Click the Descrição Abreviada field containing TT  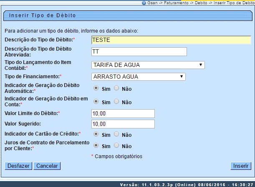click(x=139, y=51)
